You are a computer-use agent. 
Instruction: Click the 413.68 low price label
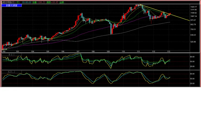click(4, 49)
